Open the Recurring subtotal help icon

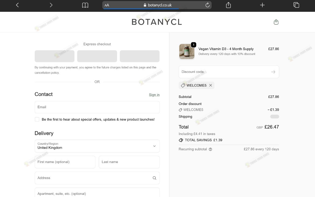[x=210, y=149]
